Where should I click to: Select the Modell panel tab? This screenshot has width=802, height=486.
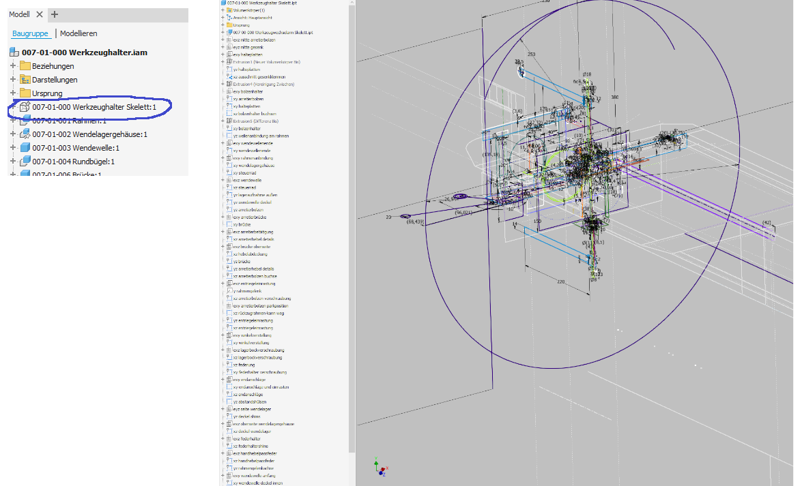pos(19,14)
